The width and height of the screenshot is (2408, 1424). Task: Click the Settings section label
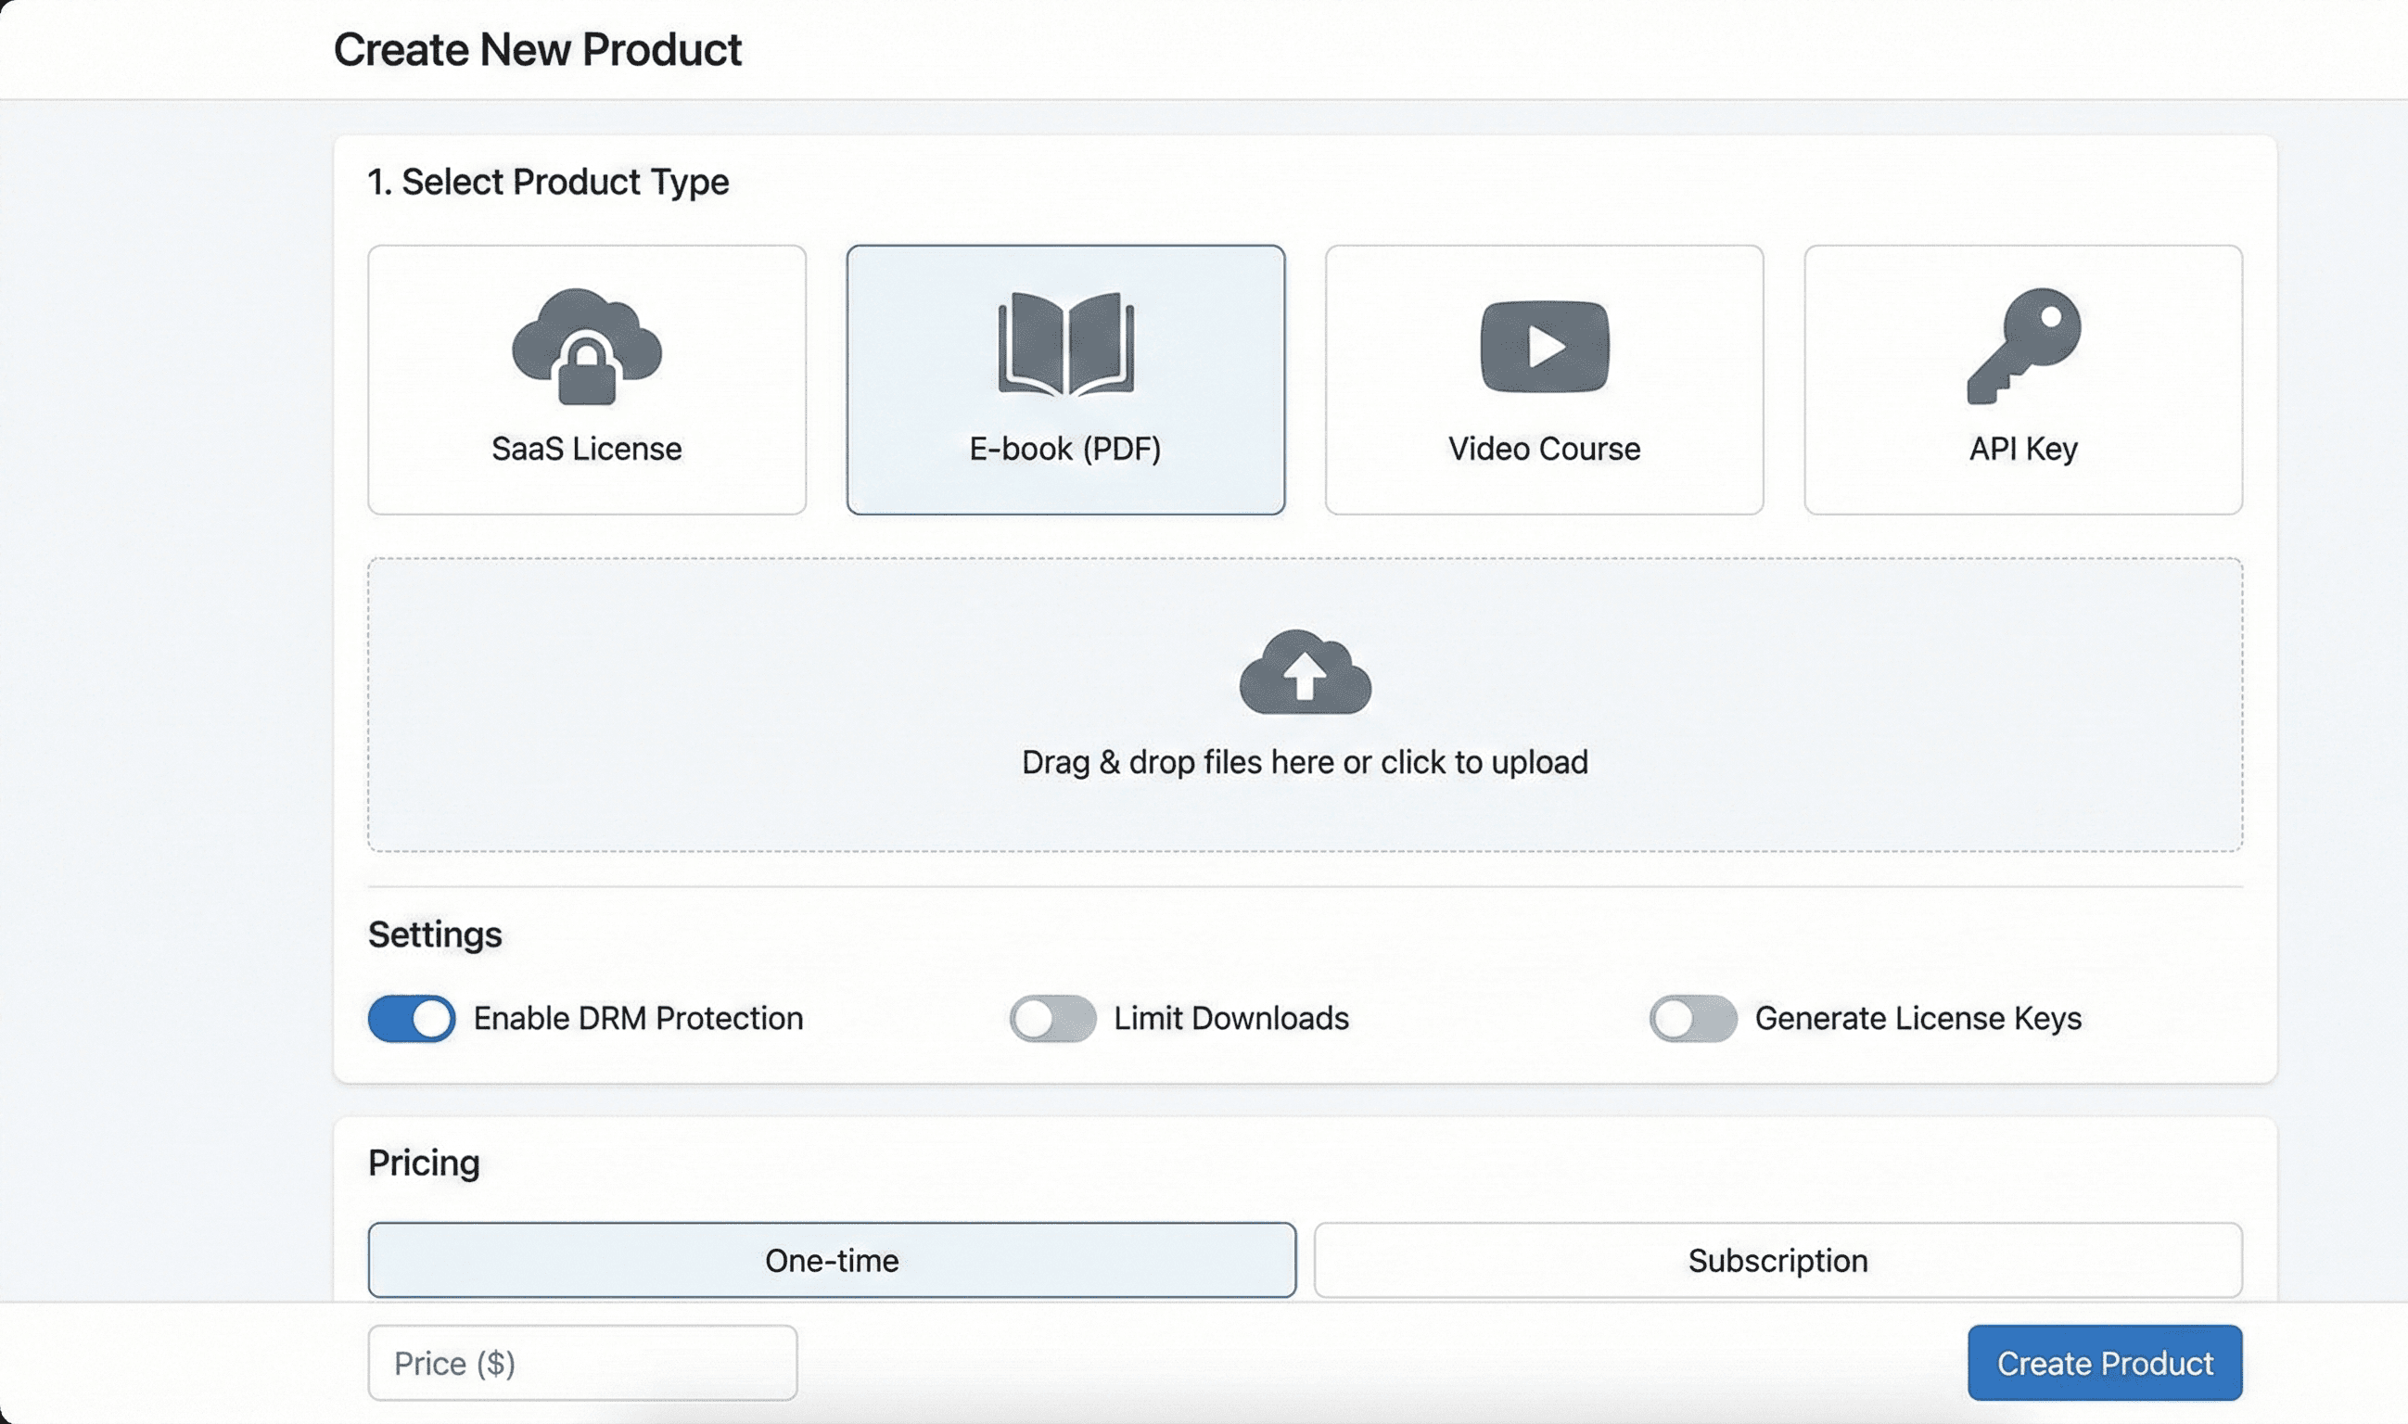click(x=434, y=933)
